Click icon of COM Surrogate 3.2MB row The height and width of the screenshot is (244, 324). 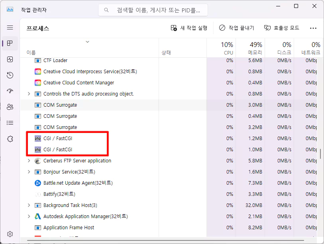click(38, 127)
